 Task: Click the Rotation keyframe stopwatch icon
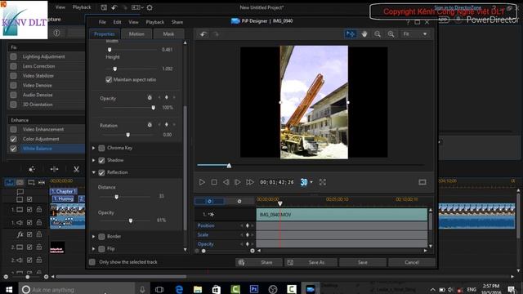point(150,125)
